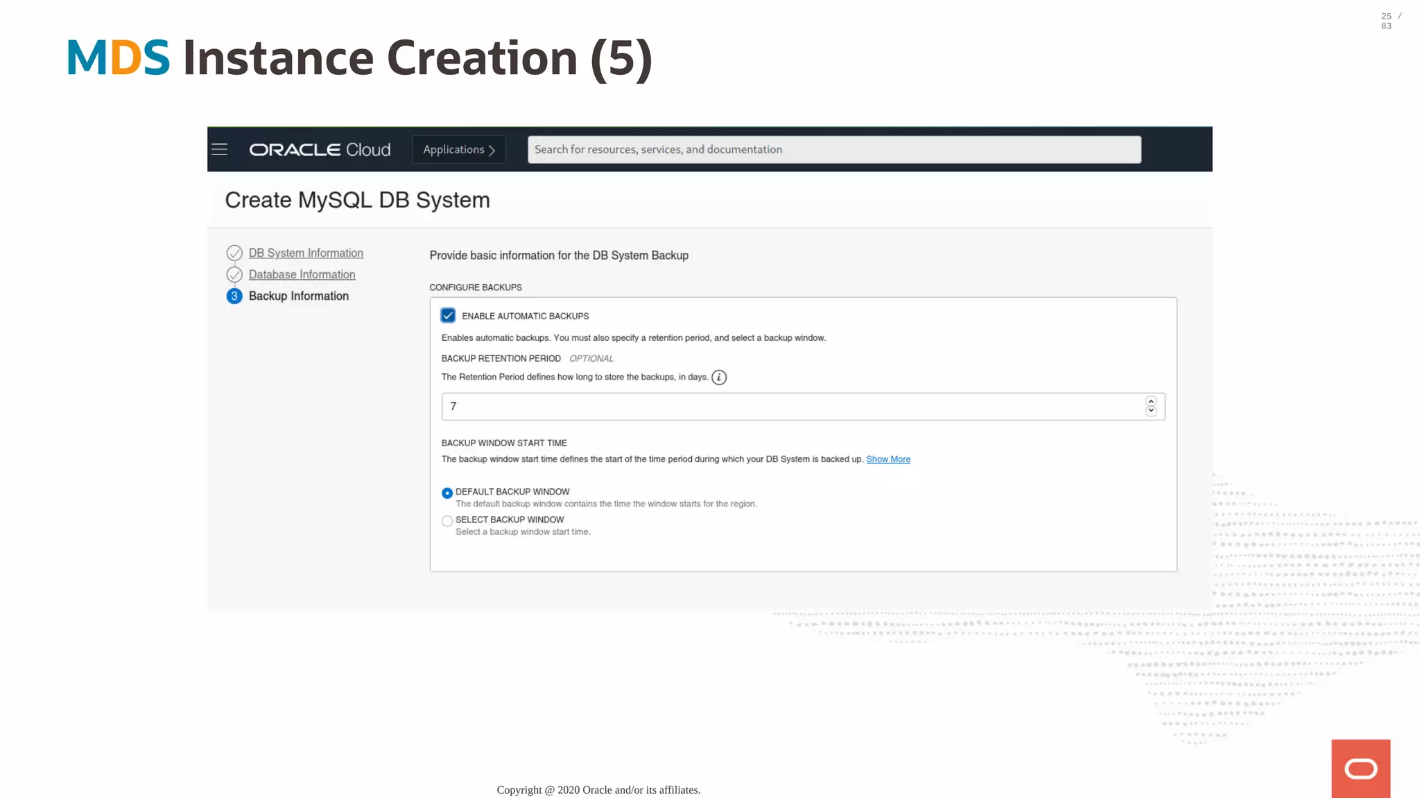The image size is (1420, 798).
Task: Open the hamburger navigation menu
Action: [x=219, y=150]
